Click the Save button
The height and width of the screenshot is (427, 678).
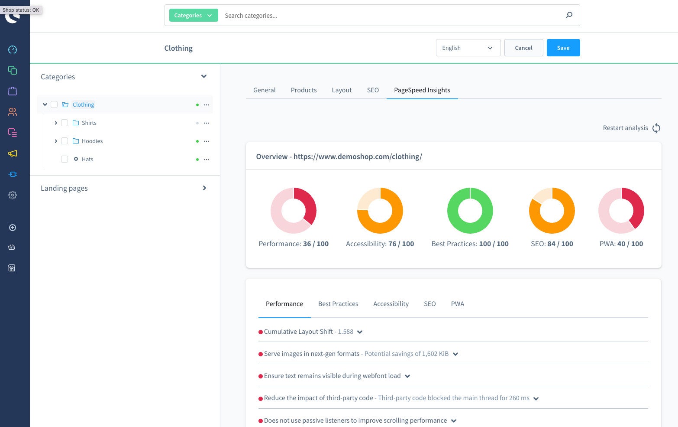(563, 48)
